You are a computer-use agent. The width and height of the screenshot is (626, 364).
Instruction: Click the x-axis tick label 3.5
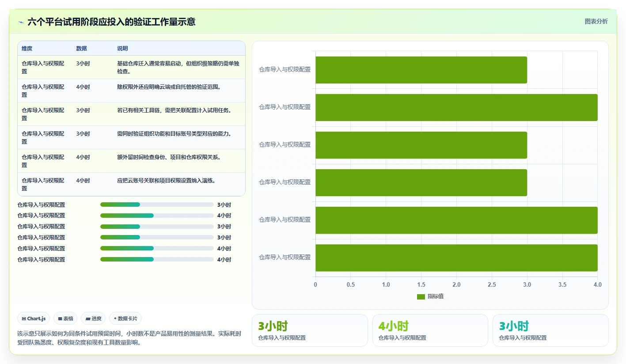(x=562, y=285)
